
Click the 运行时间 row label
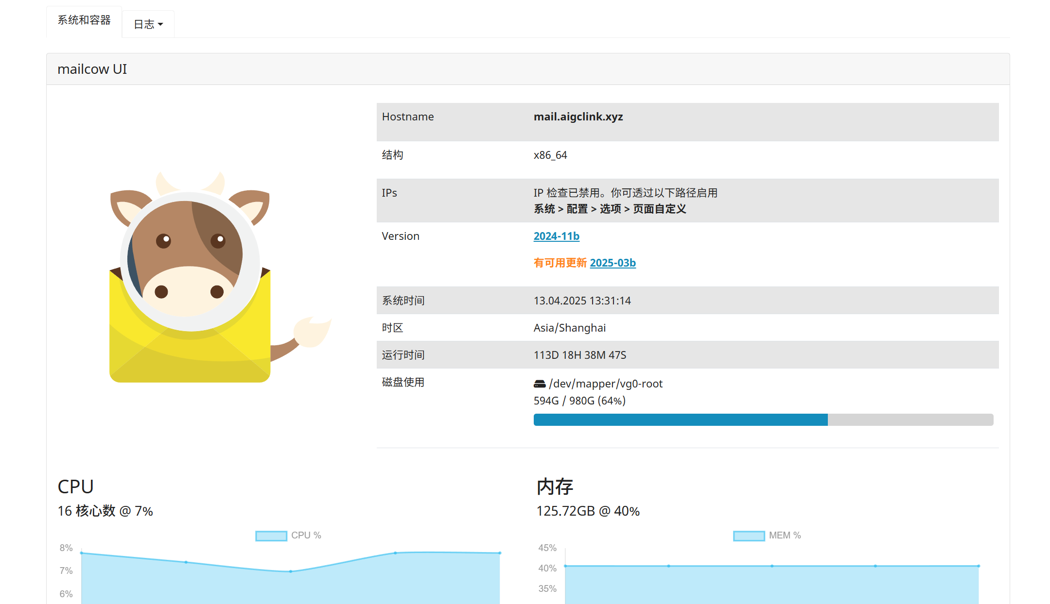pos(403,355)
